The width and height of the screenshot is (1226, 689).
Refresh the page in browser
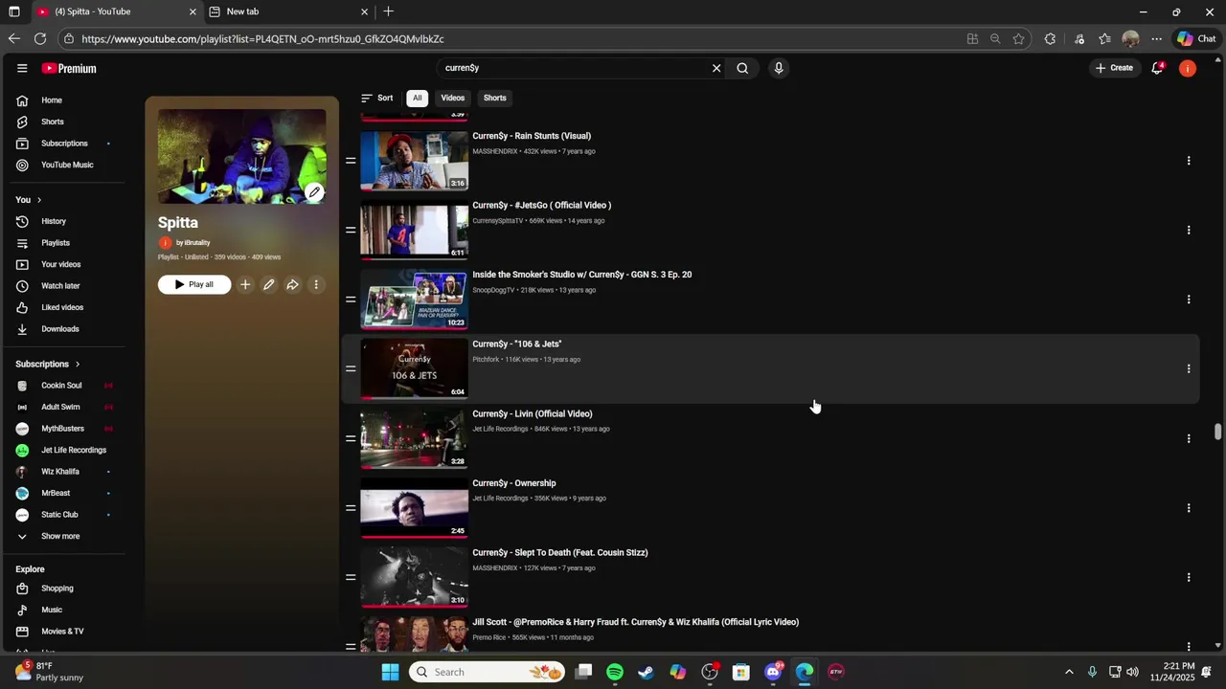[x=39, y=39]
